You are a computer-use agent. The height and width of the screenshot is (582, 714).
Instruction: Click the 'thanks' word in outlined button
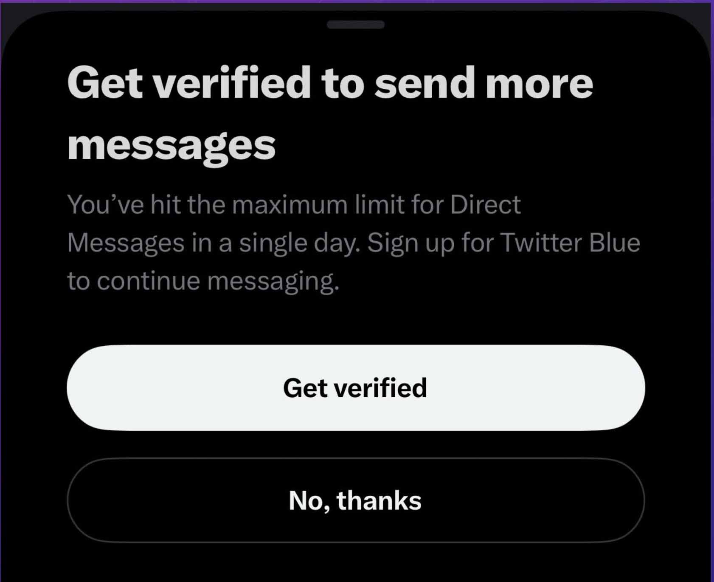[x=379, y=500]
